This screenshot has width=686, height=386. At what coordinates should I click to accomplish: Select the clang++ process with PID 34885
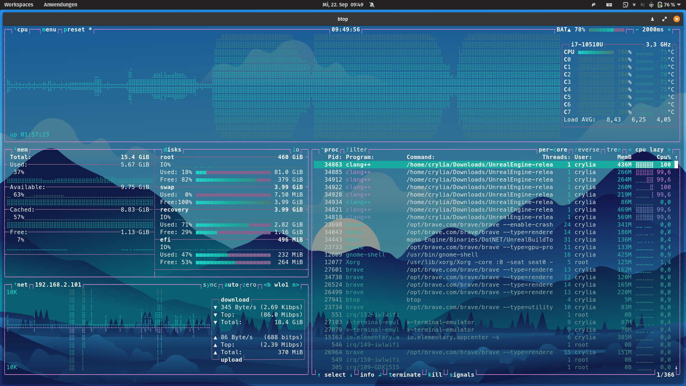(x=494, y=172)
